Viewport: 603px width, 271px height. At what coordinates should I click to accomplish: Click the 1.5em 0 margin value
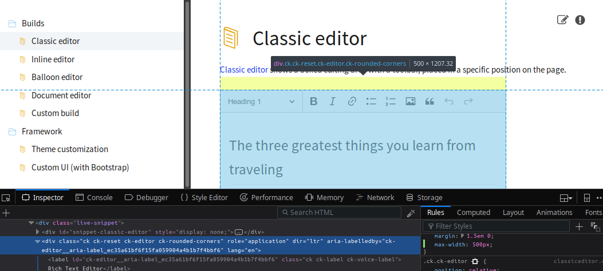tap(480, 236)
